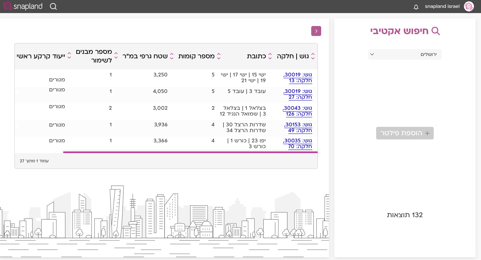Click area value 3,936

pyautogui.click(x=161, y=124)
